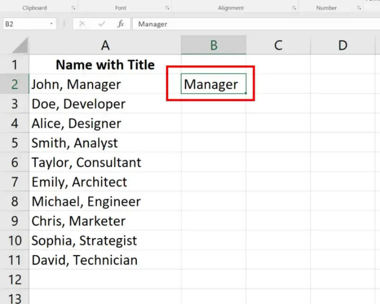380x304 pixels.
Task: Select the 'Name with Title' header cell
Action: point(105,65)
